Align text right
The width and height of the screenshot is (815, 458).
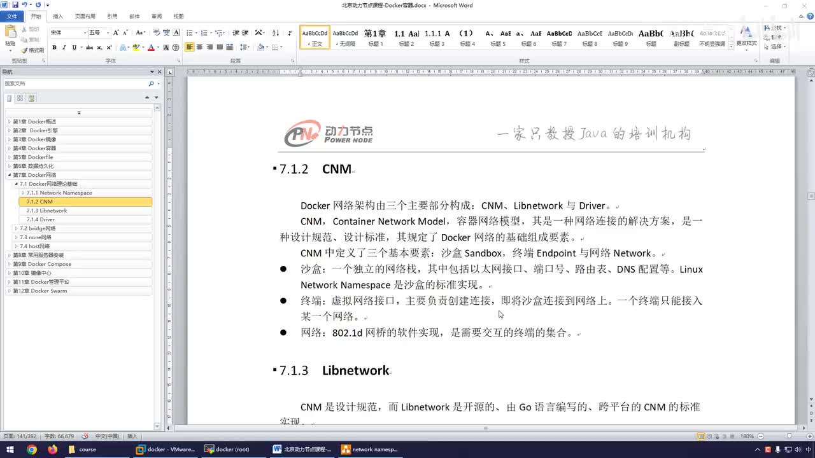(x=209, y=48)
